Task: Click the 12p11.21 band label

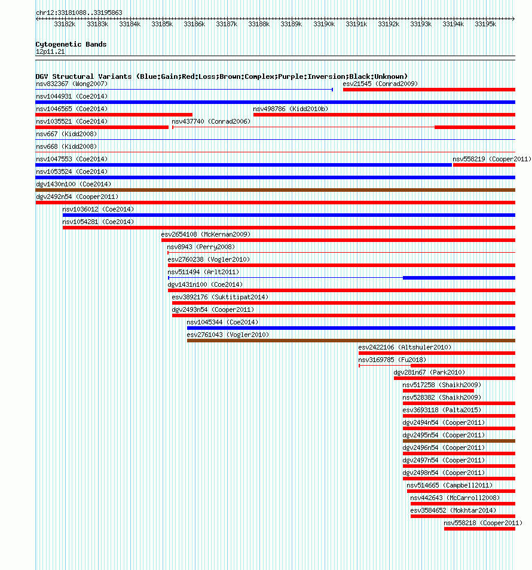Action: [x=50, y=51]
